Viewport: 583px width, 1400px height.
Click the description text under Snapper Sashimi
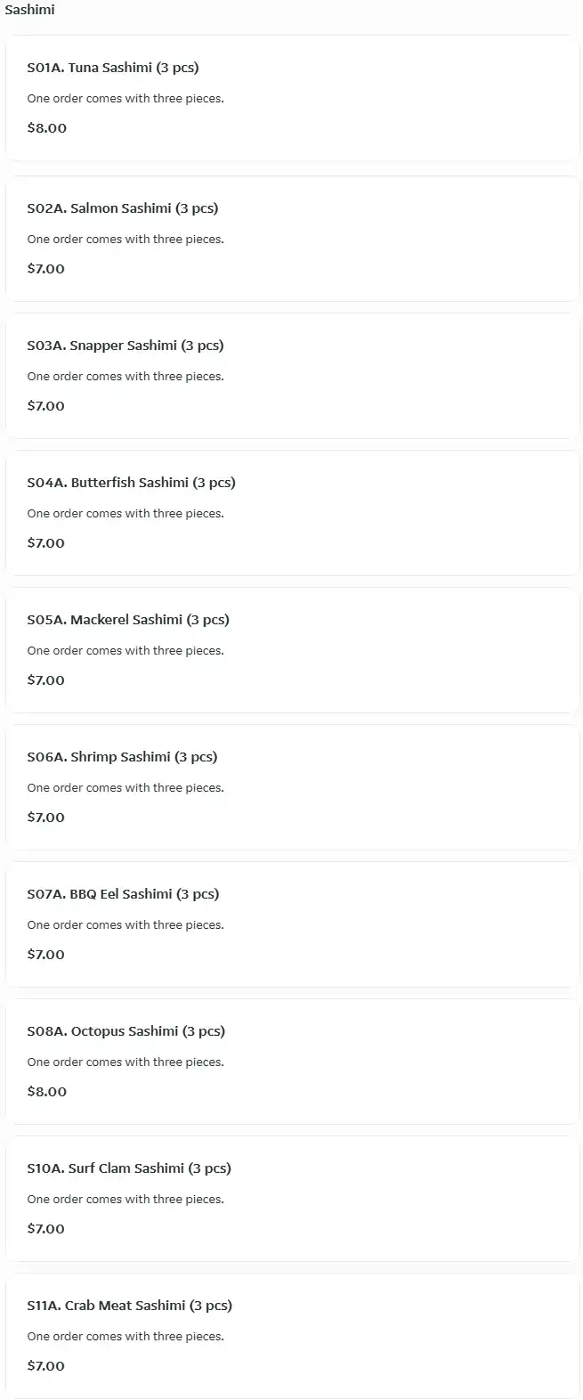[126, 377]
